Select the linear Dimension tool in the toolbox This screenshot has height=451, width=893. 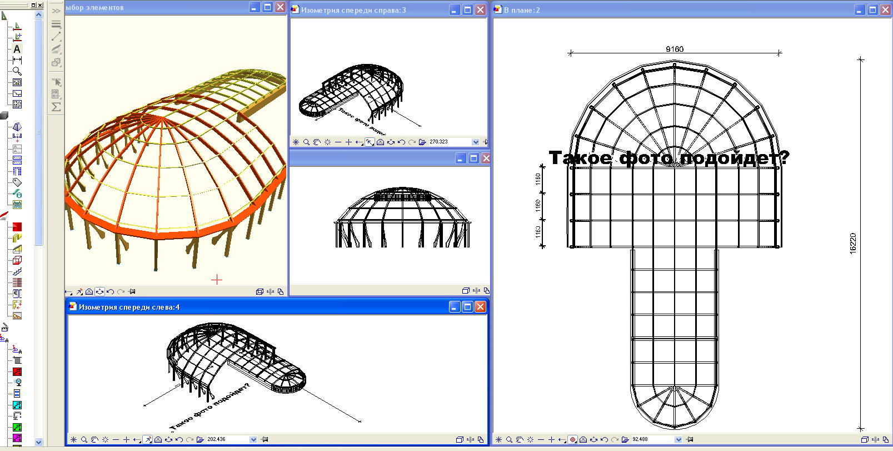(x=17, y=60)
